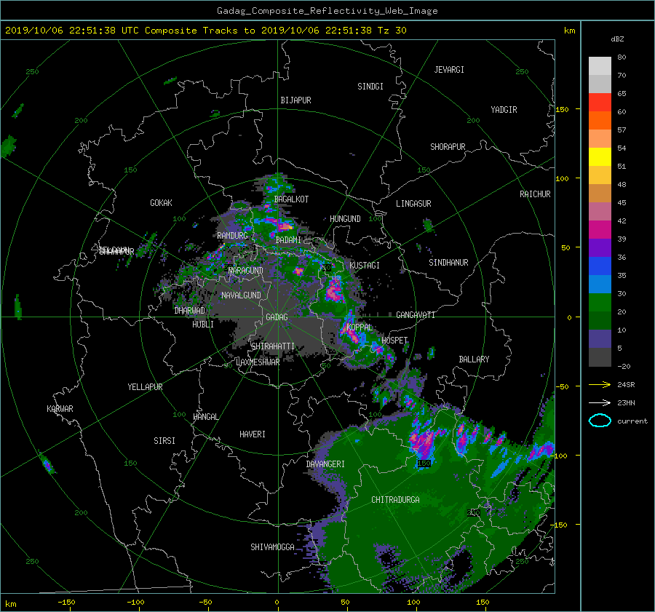Click the YADGIR city label

click(504, 110)
